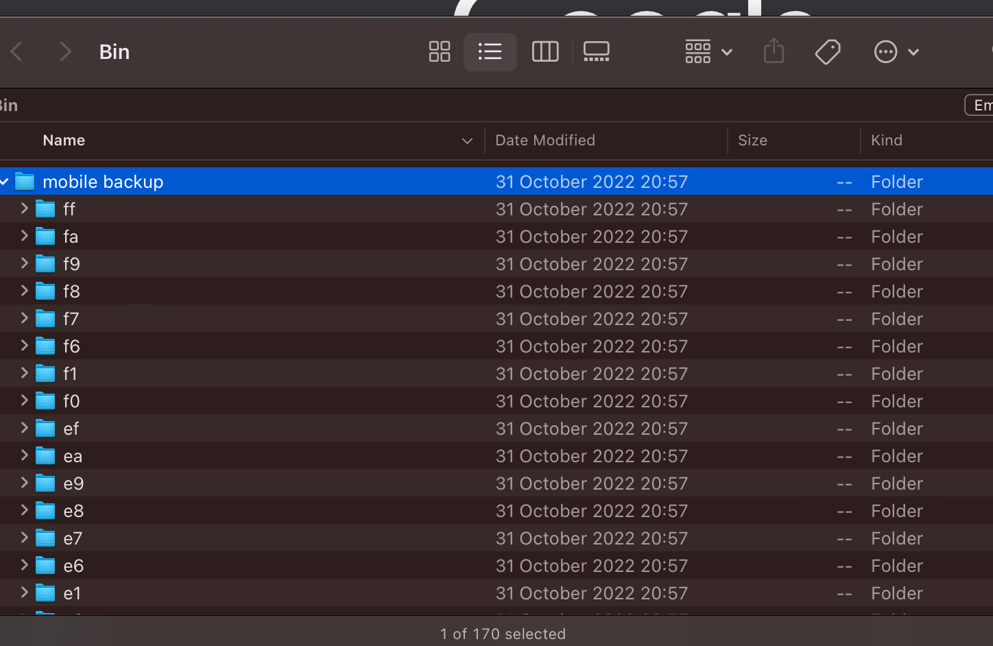
Task: Click the date modified of folder f0
Action: pos(591,401)
